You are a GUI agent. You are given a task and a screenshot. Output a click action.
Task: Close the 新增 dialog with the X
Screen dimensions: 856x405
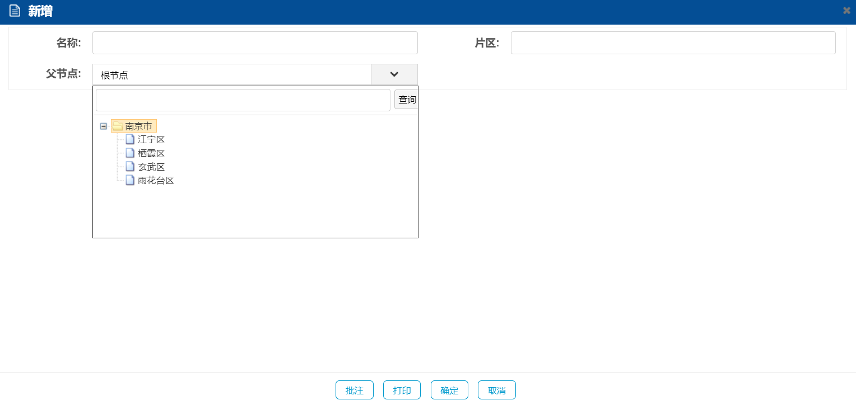pyautogui.click(x=846, y=11)
